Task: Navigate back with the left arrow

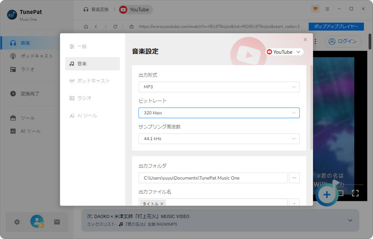Action: [x=96, y=27]
